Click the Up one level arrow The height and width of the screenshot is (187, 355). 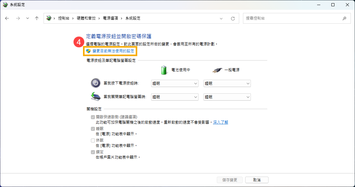37,18
